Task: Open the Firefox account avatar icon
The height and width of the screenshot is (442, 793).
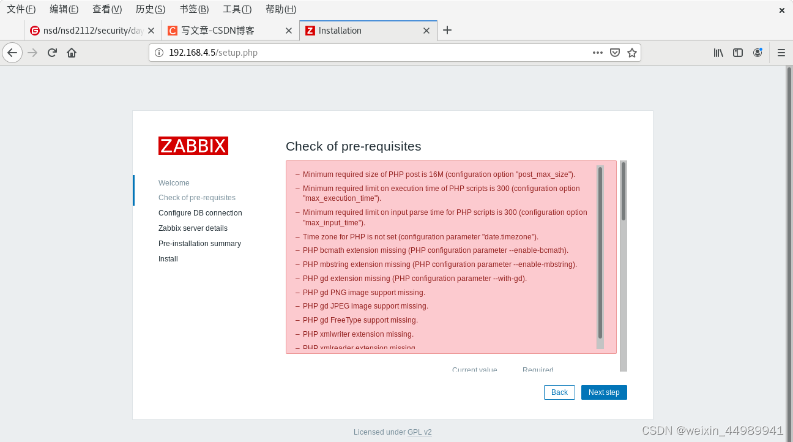Action: tap(758, 53)
